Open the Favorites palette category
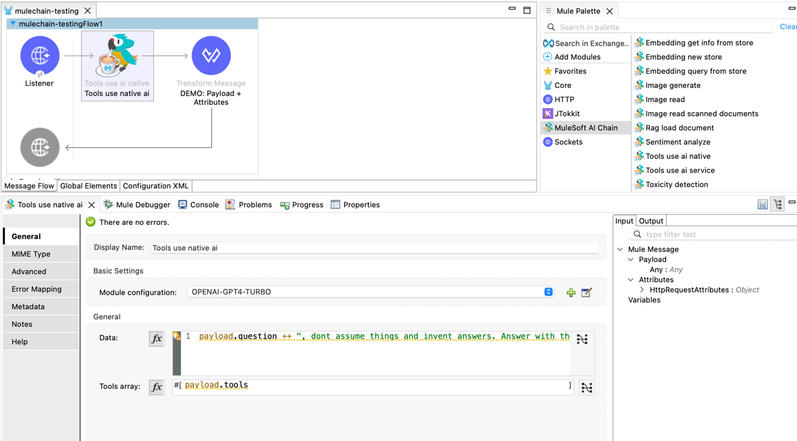This screenshot has width=797, height=441. tap(565, 71)
